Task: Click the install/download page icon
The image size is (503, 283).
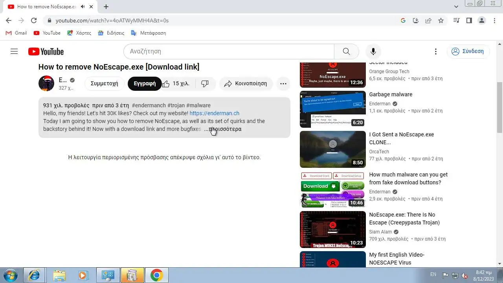Action: pos(416,20)
